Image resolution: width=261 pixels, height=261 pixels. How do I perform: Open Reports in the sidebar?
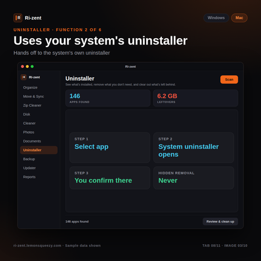(29, 177)
